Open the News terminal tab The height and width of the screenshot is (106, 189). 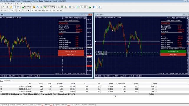pos(25,105)
